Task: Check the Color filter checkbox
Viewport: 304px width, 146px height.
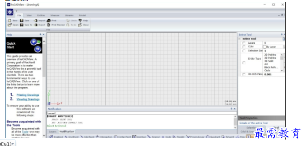Action: [x=244, y=47]
